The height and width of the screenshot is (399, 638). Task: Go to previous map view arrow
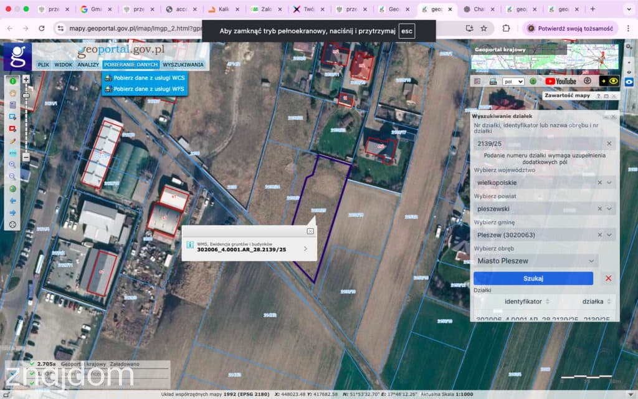pos(12,201)
